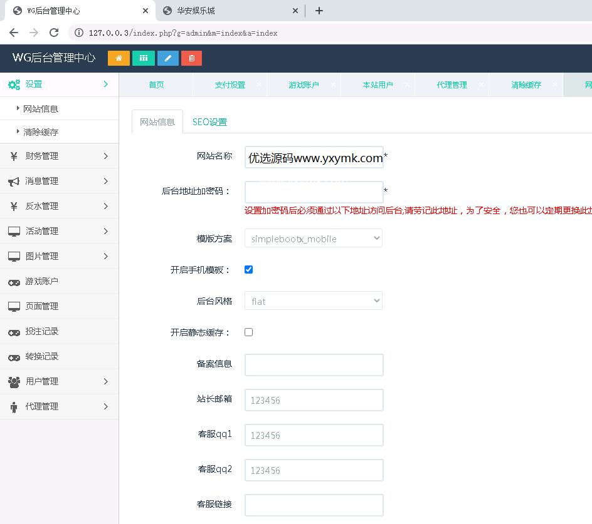The image size is (592, 524).
Task: Switch to the 游戏账户 top tab
Action: pos(304,85)
